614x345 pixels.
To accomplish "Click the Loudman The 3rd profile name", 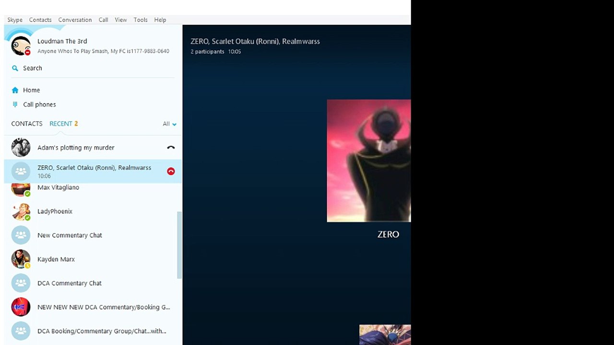I will point(62,41).
